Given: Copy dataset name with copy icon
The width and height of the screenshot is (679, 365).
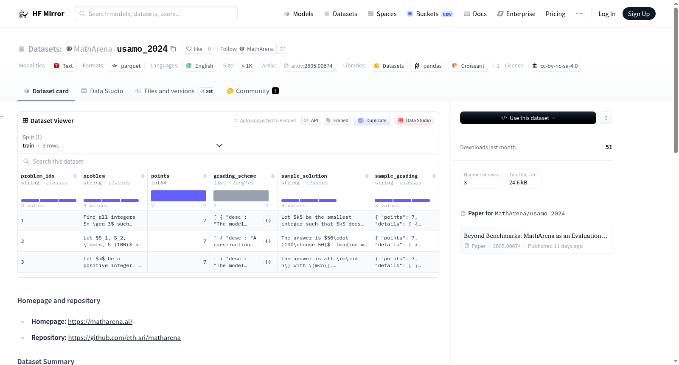Looking at the screenshot, I should pyautogui.click(x=173, y=49).
